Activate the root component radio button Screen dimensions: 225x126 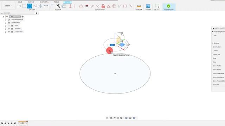22,16
